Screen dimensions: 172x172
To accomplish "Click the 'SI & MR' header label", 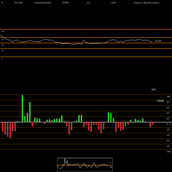I will [x=18, y=3].
